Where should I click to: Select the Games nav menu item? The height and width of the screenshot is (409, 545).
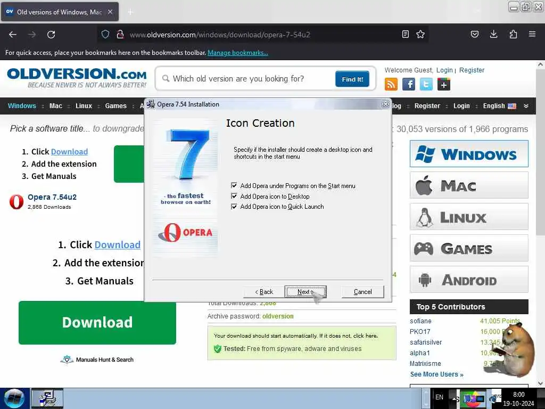[x=115, y=106]
